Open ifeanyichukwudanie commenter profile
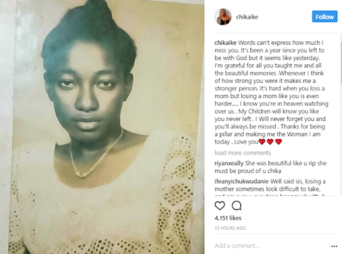Image resolution: width=342 pixels, height=254 pixels. [x=241, y=182]
